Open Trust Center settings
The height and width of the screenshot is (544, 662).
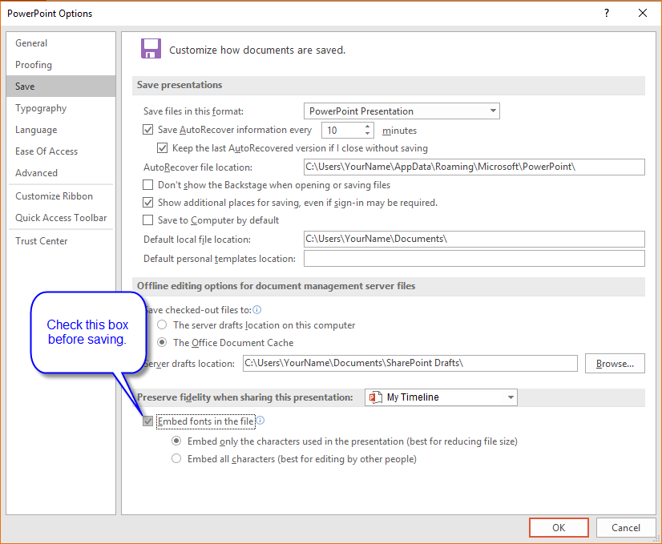coord(61,241)
